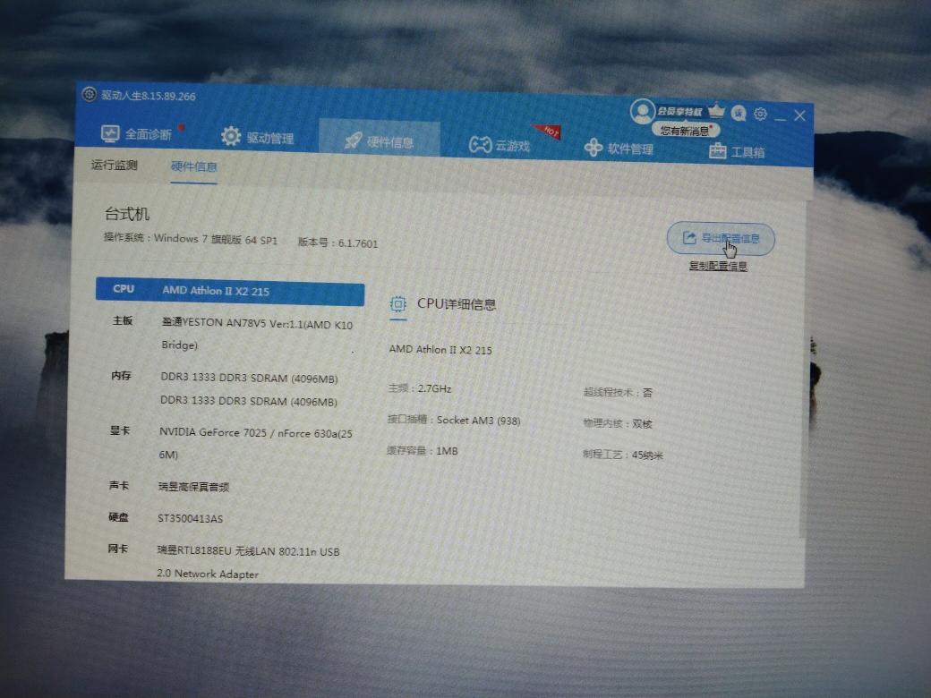The width and height of the screenshot is (931, 698).
Task: Click the 硬件信息 rocket icon
Action: [x=354, y=140]
